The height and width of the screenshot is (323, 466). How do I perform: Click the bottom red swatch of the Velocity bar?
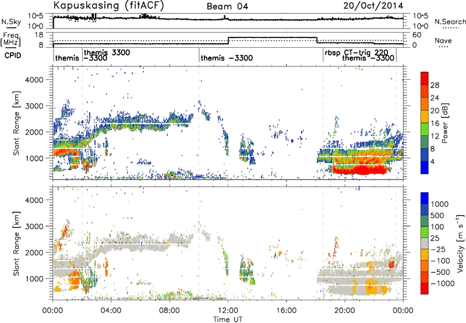tap(425, 289)
